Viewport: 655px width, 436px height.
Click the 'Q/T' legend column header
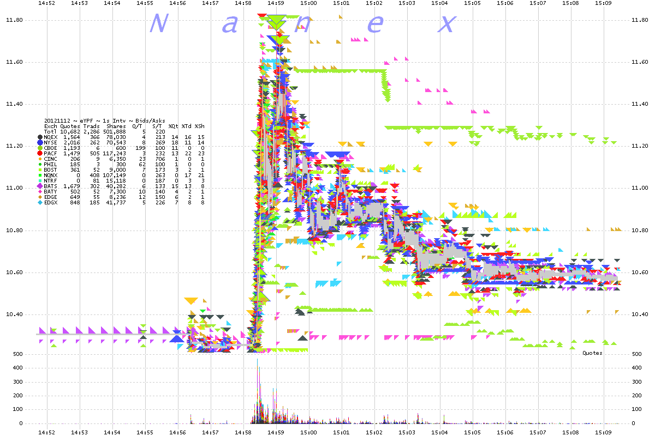[x=138, y=126]
